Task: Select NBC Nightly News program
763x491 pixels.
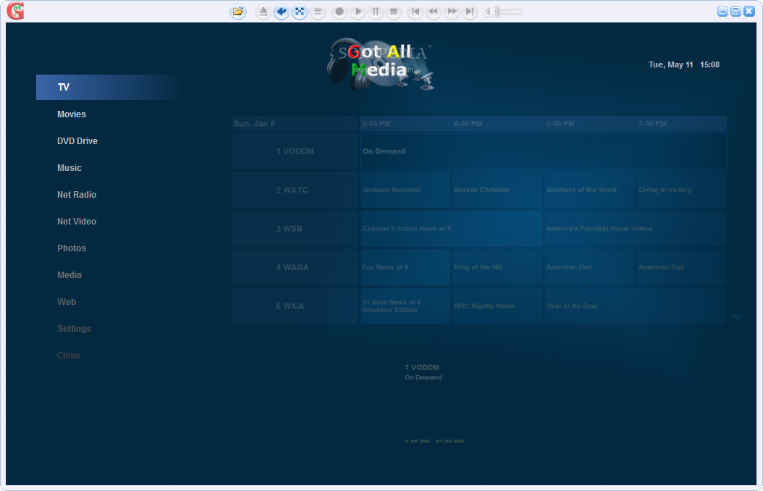Action: pyautogui.click(x=497, y=306)
